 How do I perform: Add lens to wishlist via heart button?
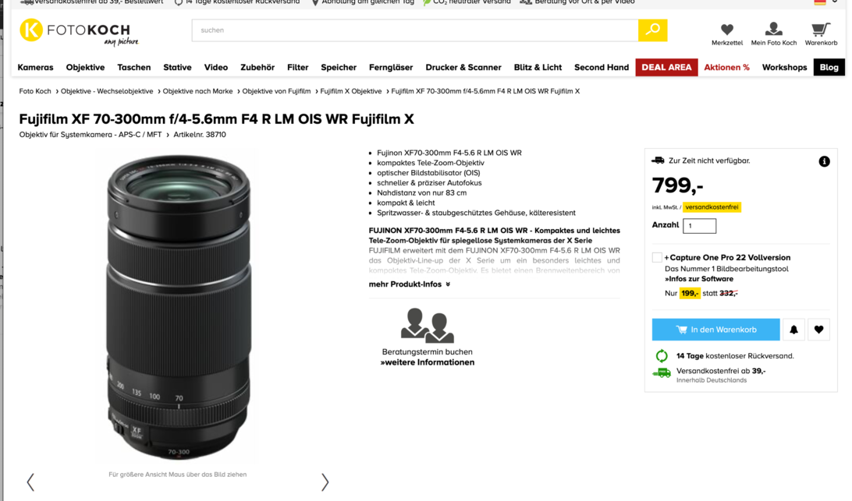pyautogui.click(x=819, y=330)
